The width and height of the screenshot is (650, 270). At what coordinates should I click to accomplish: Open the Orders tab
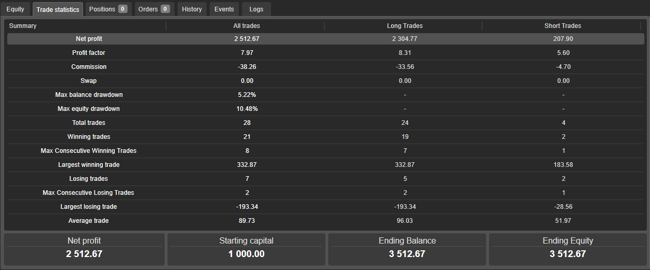tap(154, 9)
